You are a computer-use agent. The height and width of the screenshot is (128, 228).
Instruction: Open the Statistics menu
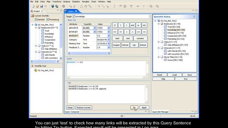pyautogui.click(x=76, y=1)
